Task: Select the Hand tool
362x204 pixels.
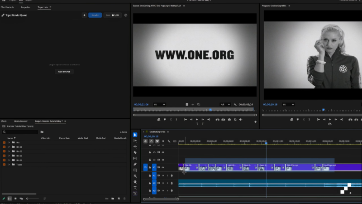Action: pos(135,182)
